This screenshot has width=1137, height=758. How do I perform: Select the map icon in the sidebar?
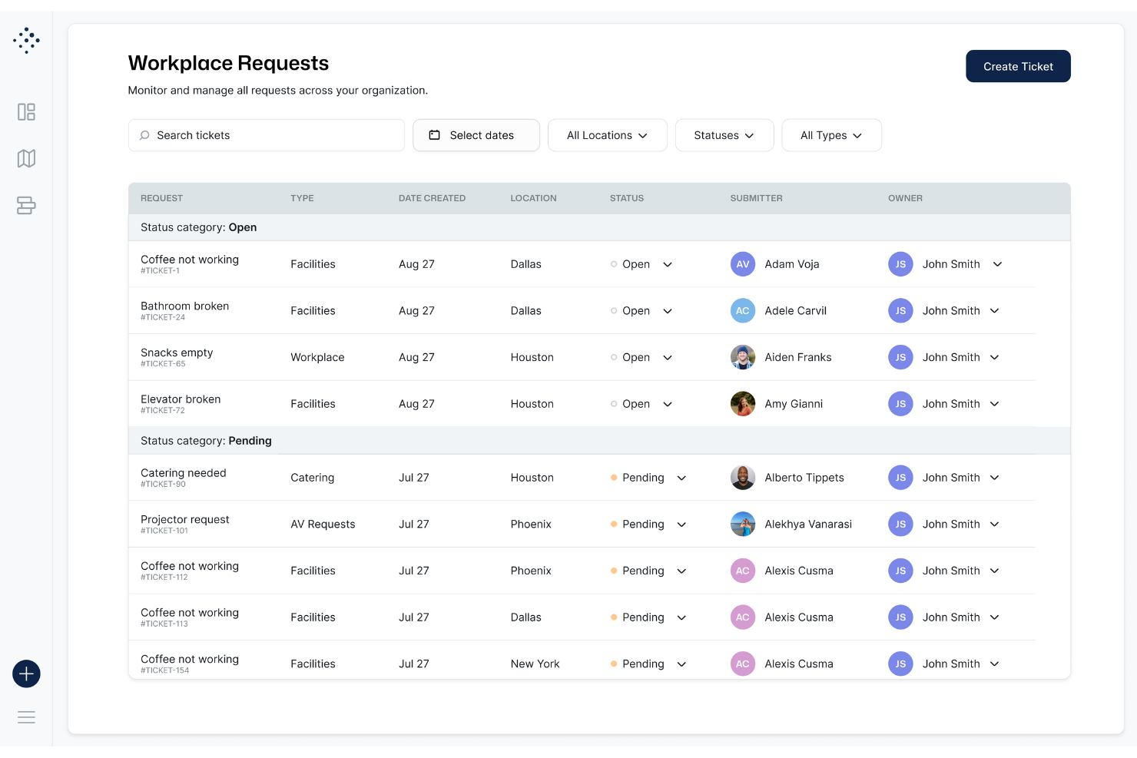26,158
